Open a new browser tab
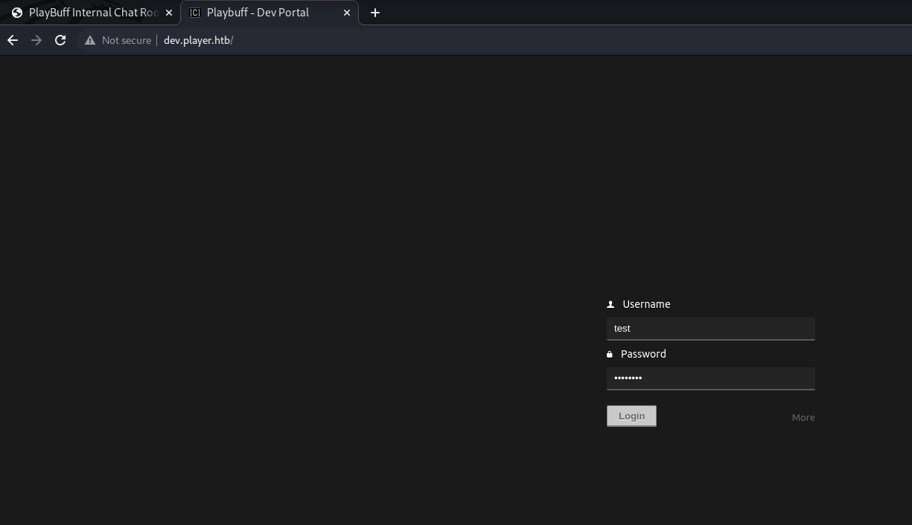912x525 pixels. point(374,13)
